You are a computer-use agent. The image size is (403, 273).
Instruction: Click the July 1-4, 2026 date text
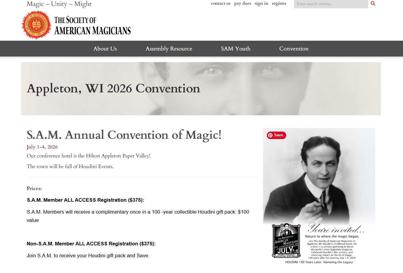(x=42, y=147)
